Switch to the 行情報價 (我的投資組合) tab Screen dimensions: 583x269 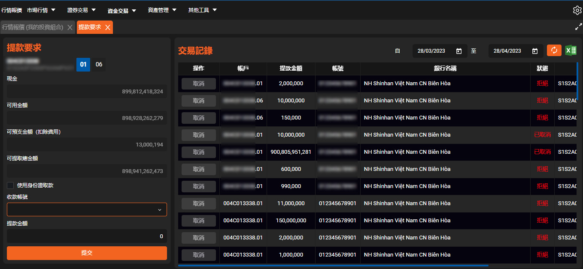[33, 27]
